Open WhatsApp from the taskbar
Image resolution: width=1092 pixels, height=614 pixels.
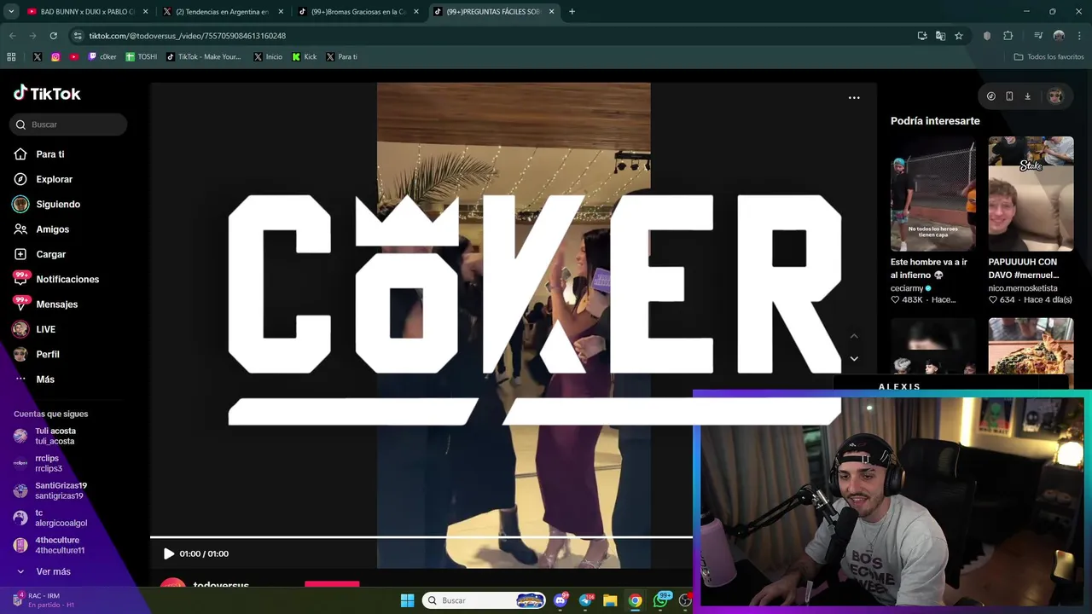[x=660, y=600]
